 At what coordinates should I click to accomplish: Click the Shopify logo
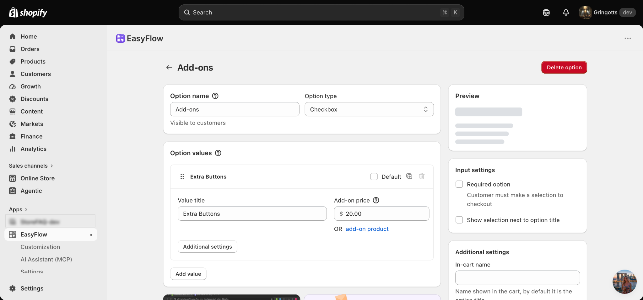28,13
